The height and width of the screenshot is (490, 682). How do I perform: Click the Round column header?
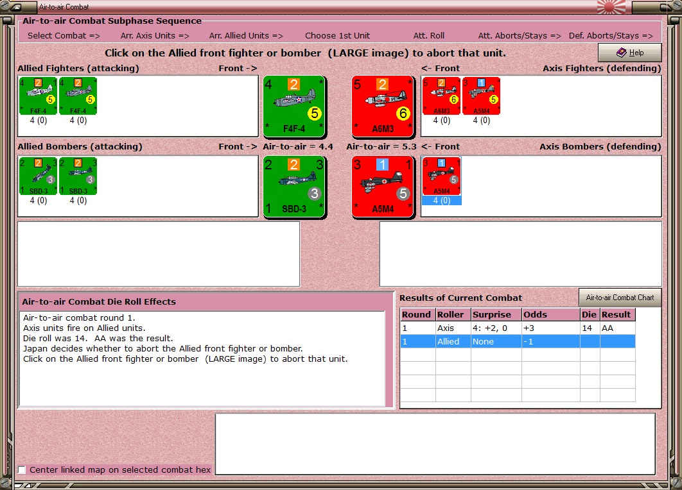417,314
